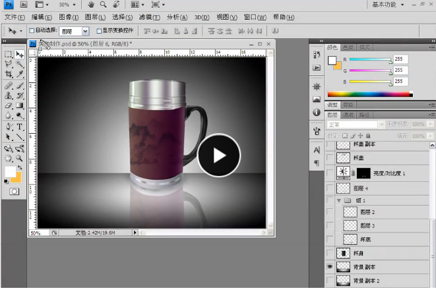Image resolution: width=436 pixels, height=303 pixels.
Task: Open the Paragraph panel icon
Action: 317,163
